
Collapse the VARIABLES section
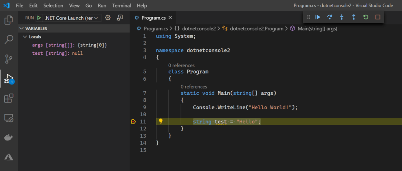point(74,29)
